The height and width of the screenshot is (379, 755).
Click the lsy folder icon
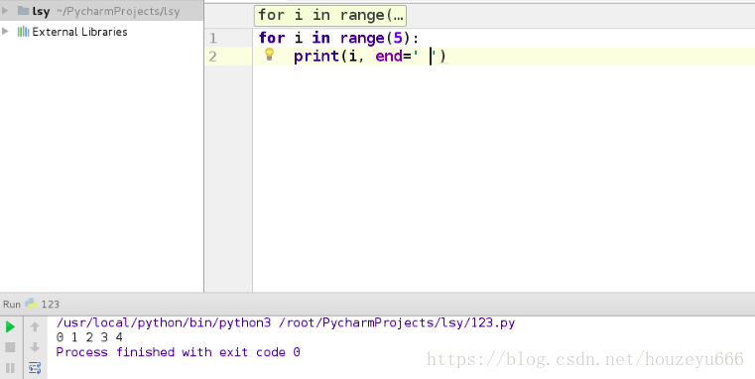(x=23, y=11)
